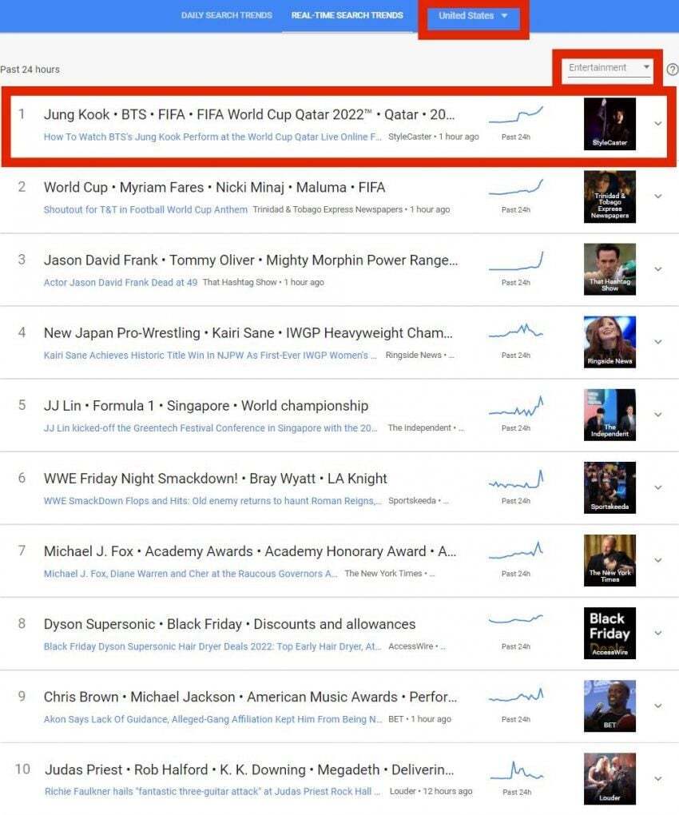
Task: Open Michael J. Fox Governors Awards article link
Action: click(x=191, y=574)
